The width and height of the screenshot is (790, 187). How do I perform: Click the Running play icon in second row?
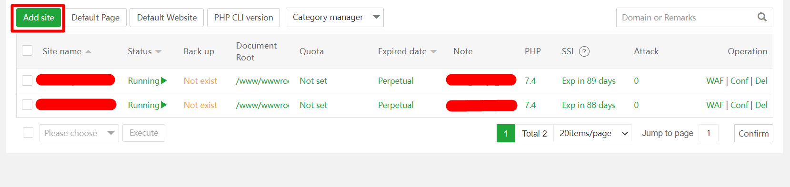[164, 105]
